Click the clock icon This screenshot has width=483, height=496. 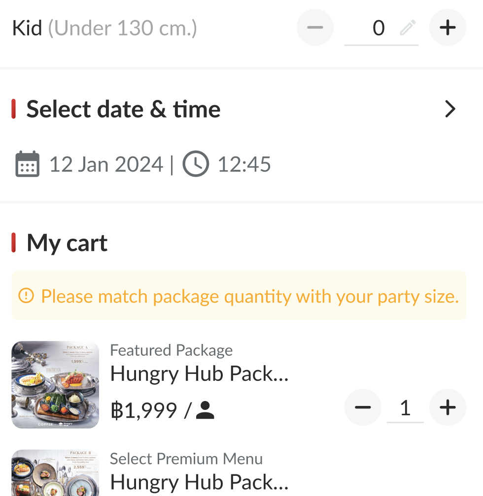(196, 164)
